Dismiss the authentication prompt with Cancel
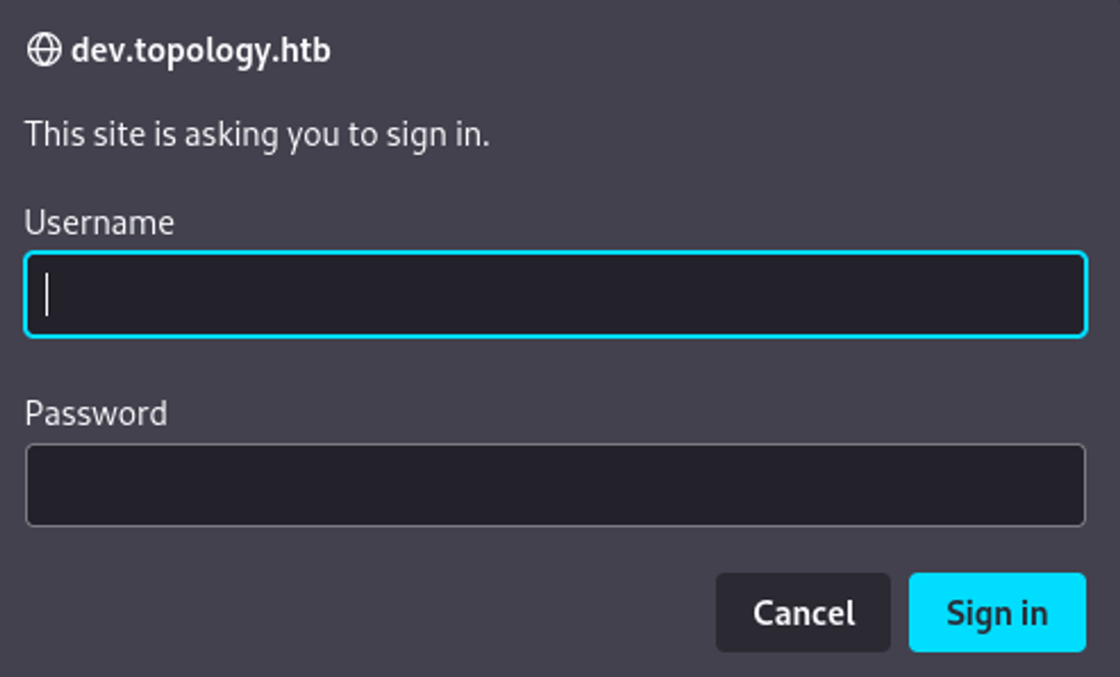The height and width of the screenshot is (677, 1120). (x=802, y=613)
